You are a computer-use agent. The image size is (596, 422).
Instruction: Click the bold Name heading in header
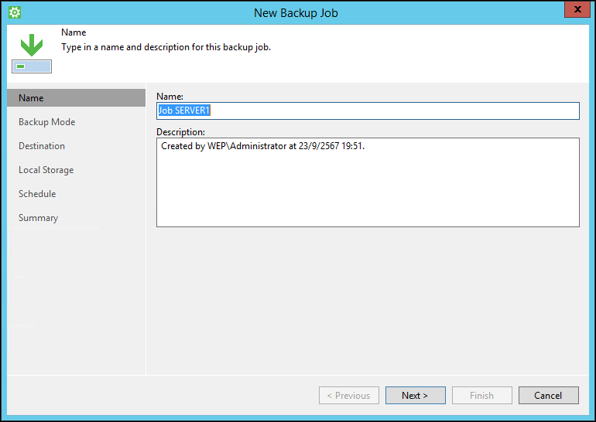(74, 33)
